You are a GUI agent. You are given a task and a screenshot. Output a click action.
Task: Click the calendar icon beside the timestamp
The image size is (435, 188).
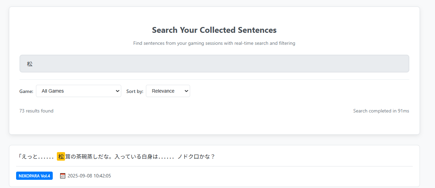tap(62, 176)
